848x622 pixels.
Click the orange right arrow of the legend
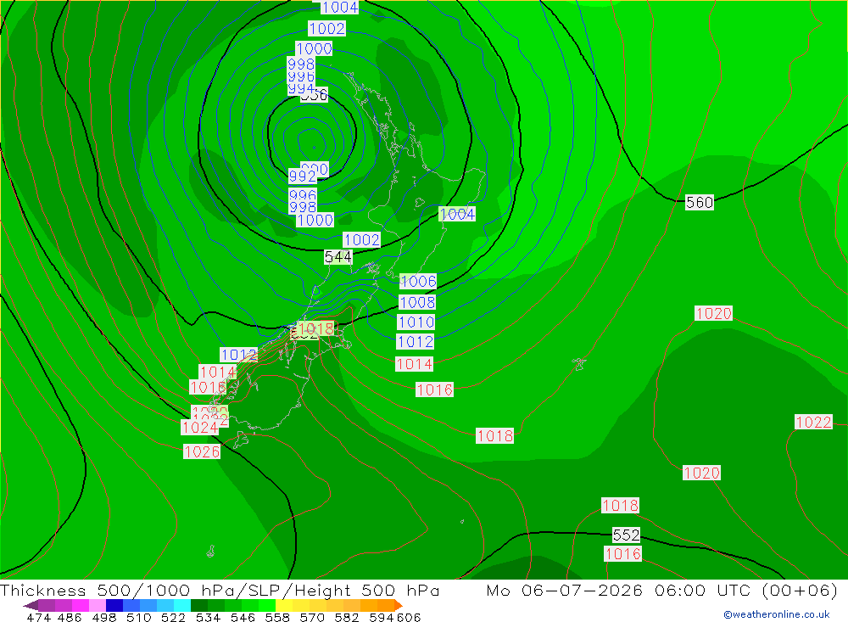click(398, 605)
